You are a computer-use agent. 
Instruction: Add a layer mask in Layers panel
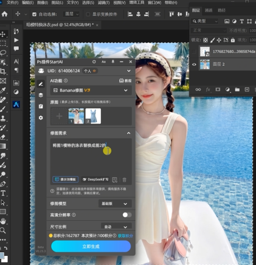coord(218,90)
